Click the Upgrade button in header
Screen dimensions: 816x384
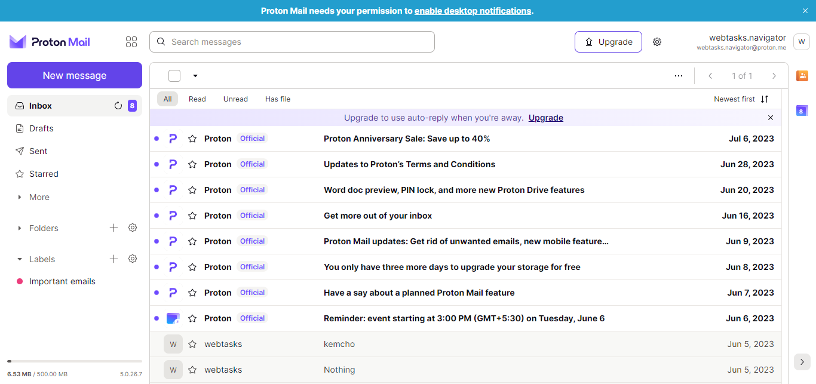click(x=608, y=42)
